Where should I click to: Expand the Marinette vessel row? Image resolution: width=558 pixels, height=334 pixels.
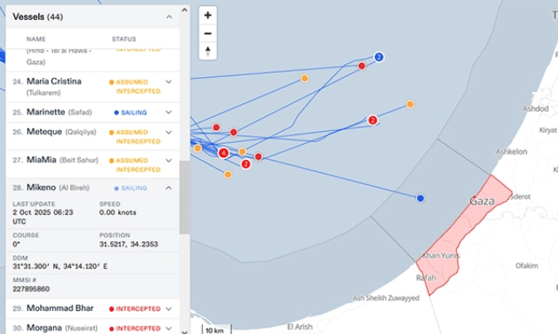[x=169, y=111]
